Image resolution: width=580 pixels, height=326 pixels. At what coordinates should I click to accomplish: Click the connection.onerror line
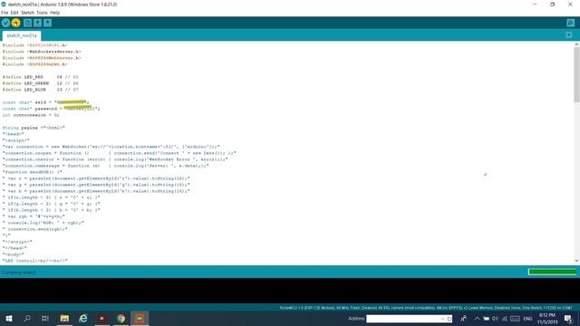(x=115, y=159)
